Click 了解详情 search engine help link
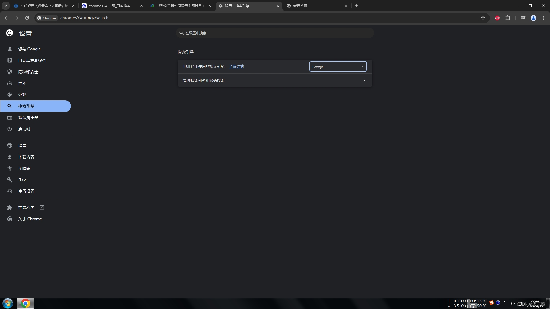Screen dimensions: 550x309 click(236, 66)
